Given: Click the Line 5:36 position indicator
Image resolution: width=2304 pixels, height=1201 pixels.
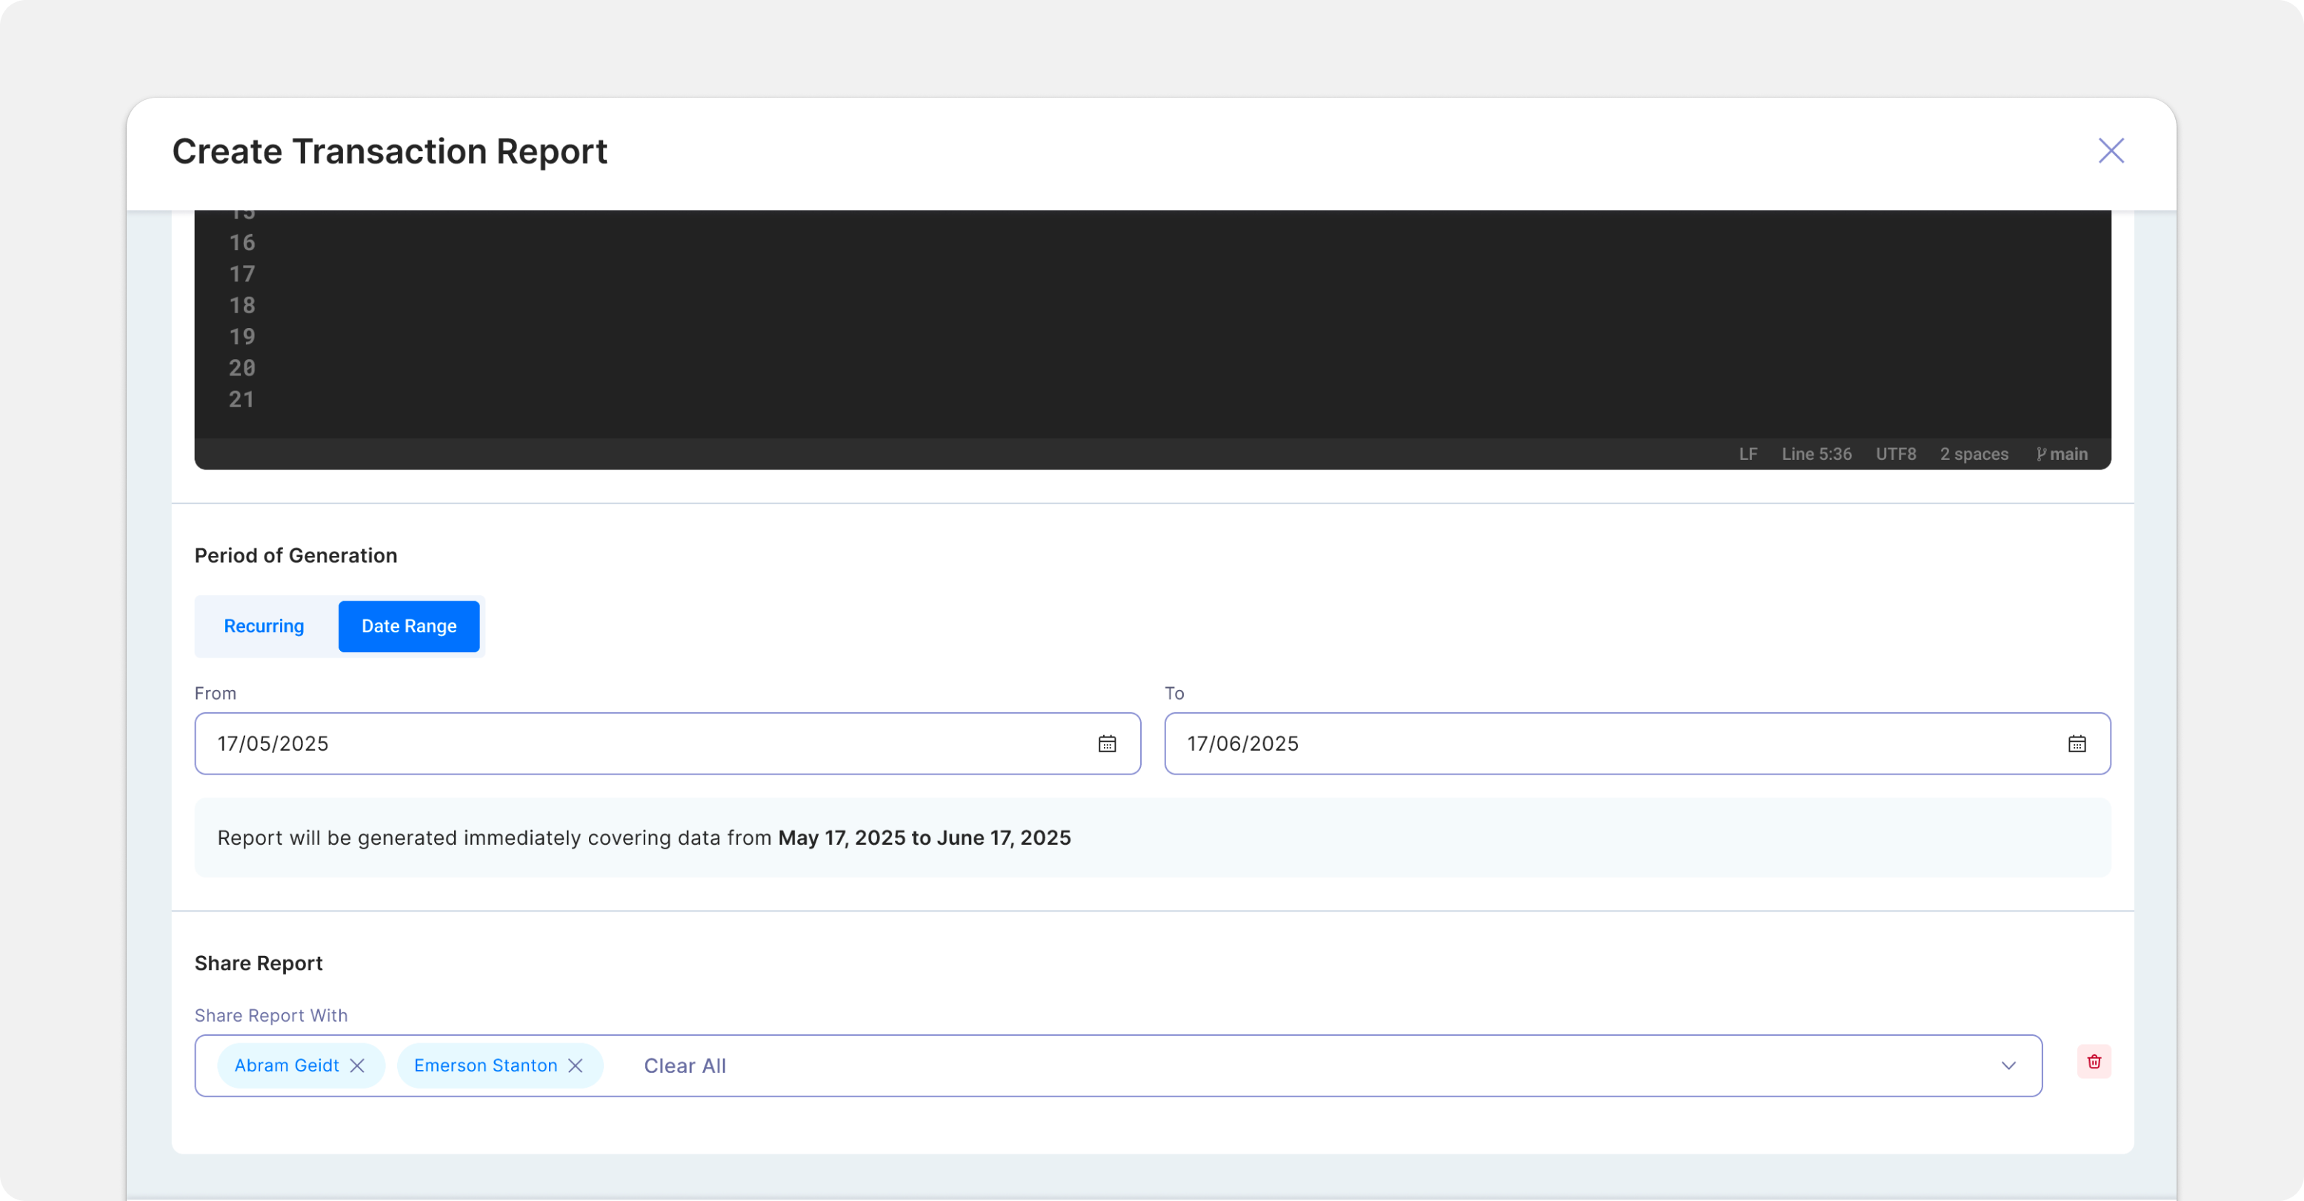Looking at the screenshot, I should 1816,455.
